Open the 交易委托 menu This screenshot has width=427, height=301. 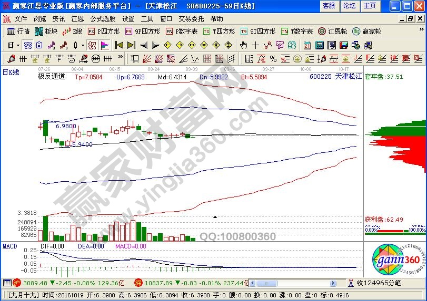coord(191,19)
